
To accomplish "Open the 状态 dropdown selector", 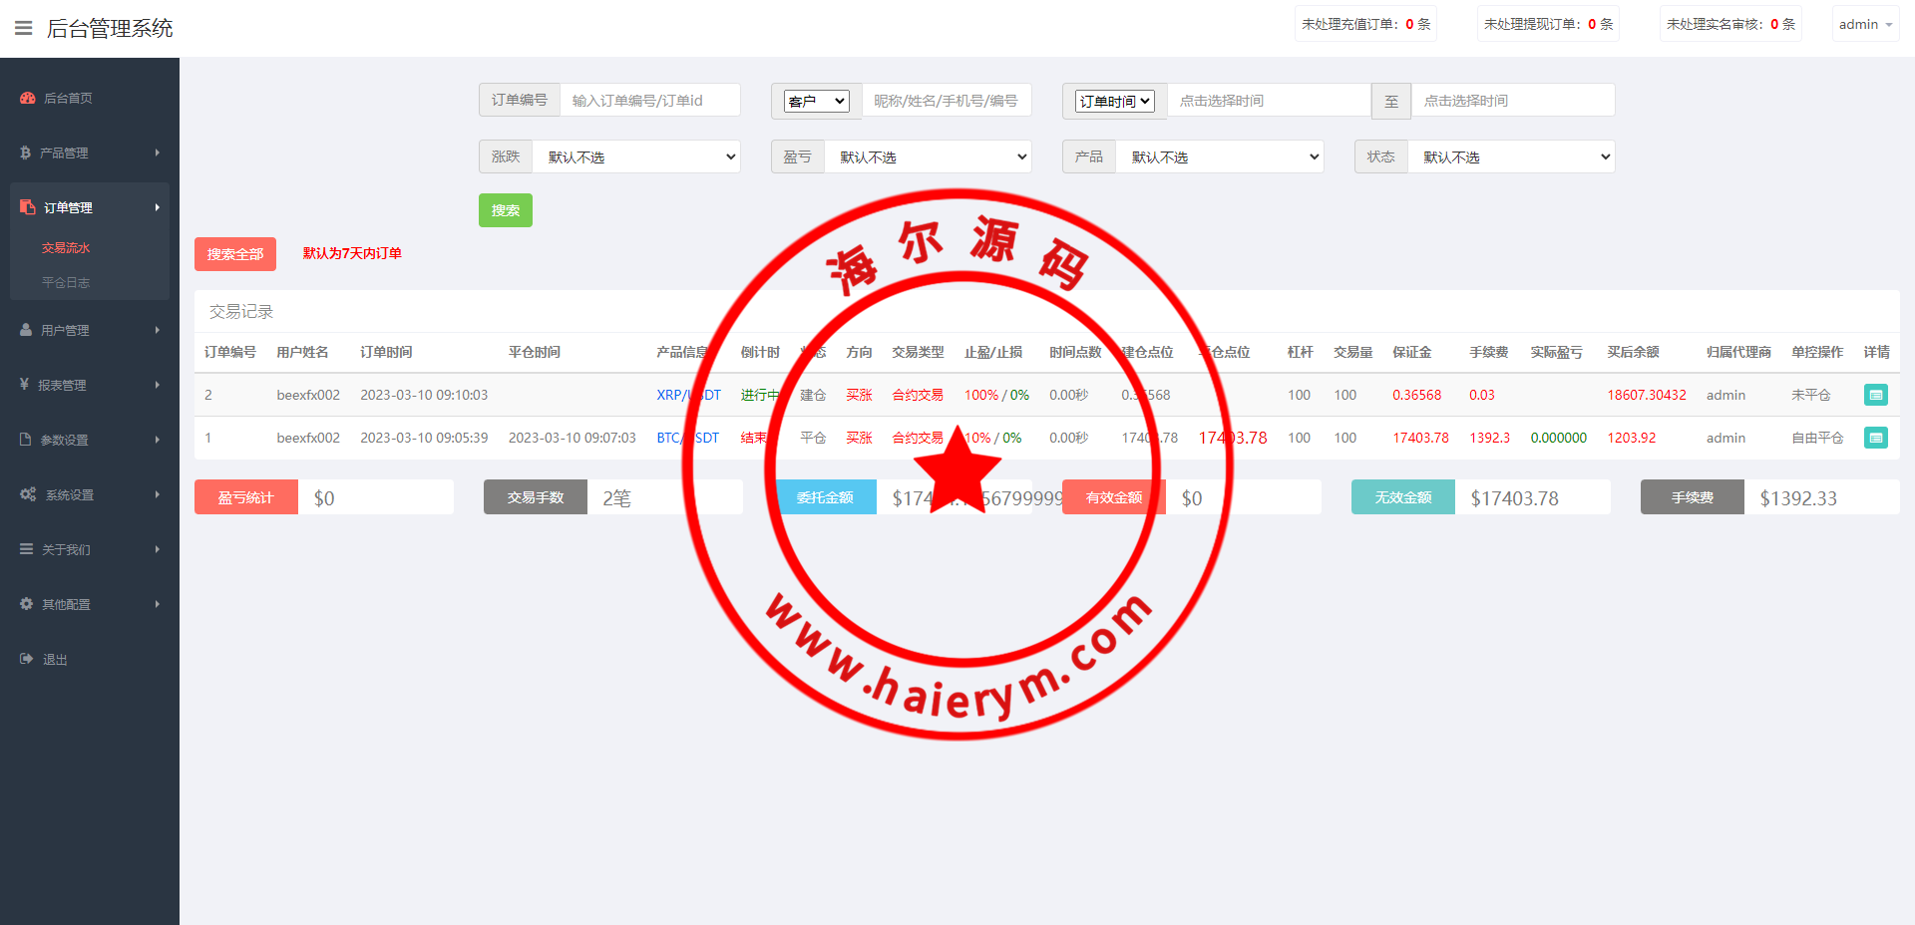I will (x=1511, y=157).
